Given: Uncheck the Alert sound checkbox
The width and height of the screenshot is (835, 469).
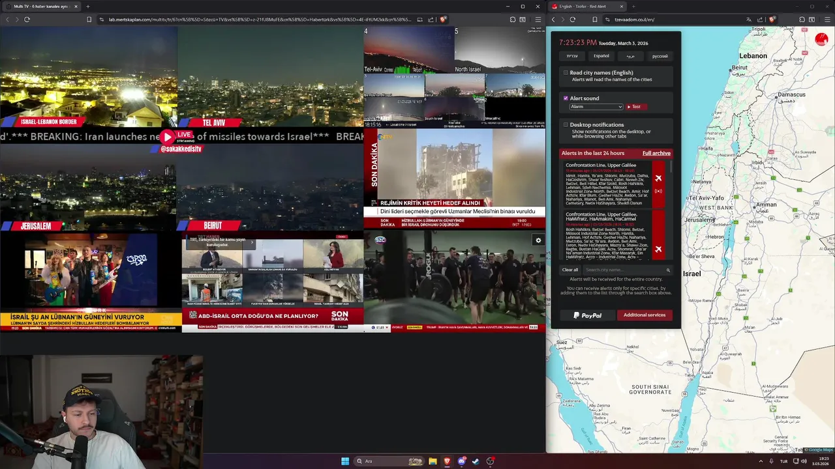Looking at the screenshot, I should (x=566, y=98).
